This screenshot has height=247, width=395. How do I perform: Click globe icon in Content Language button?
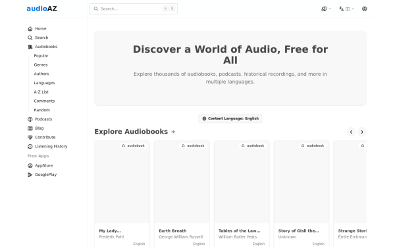tap(204, 119)
